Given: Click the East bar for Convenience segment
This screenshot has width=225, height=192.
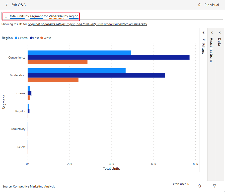Looking at the screenshot, I should pyautogui.click(x=108, y=57).
